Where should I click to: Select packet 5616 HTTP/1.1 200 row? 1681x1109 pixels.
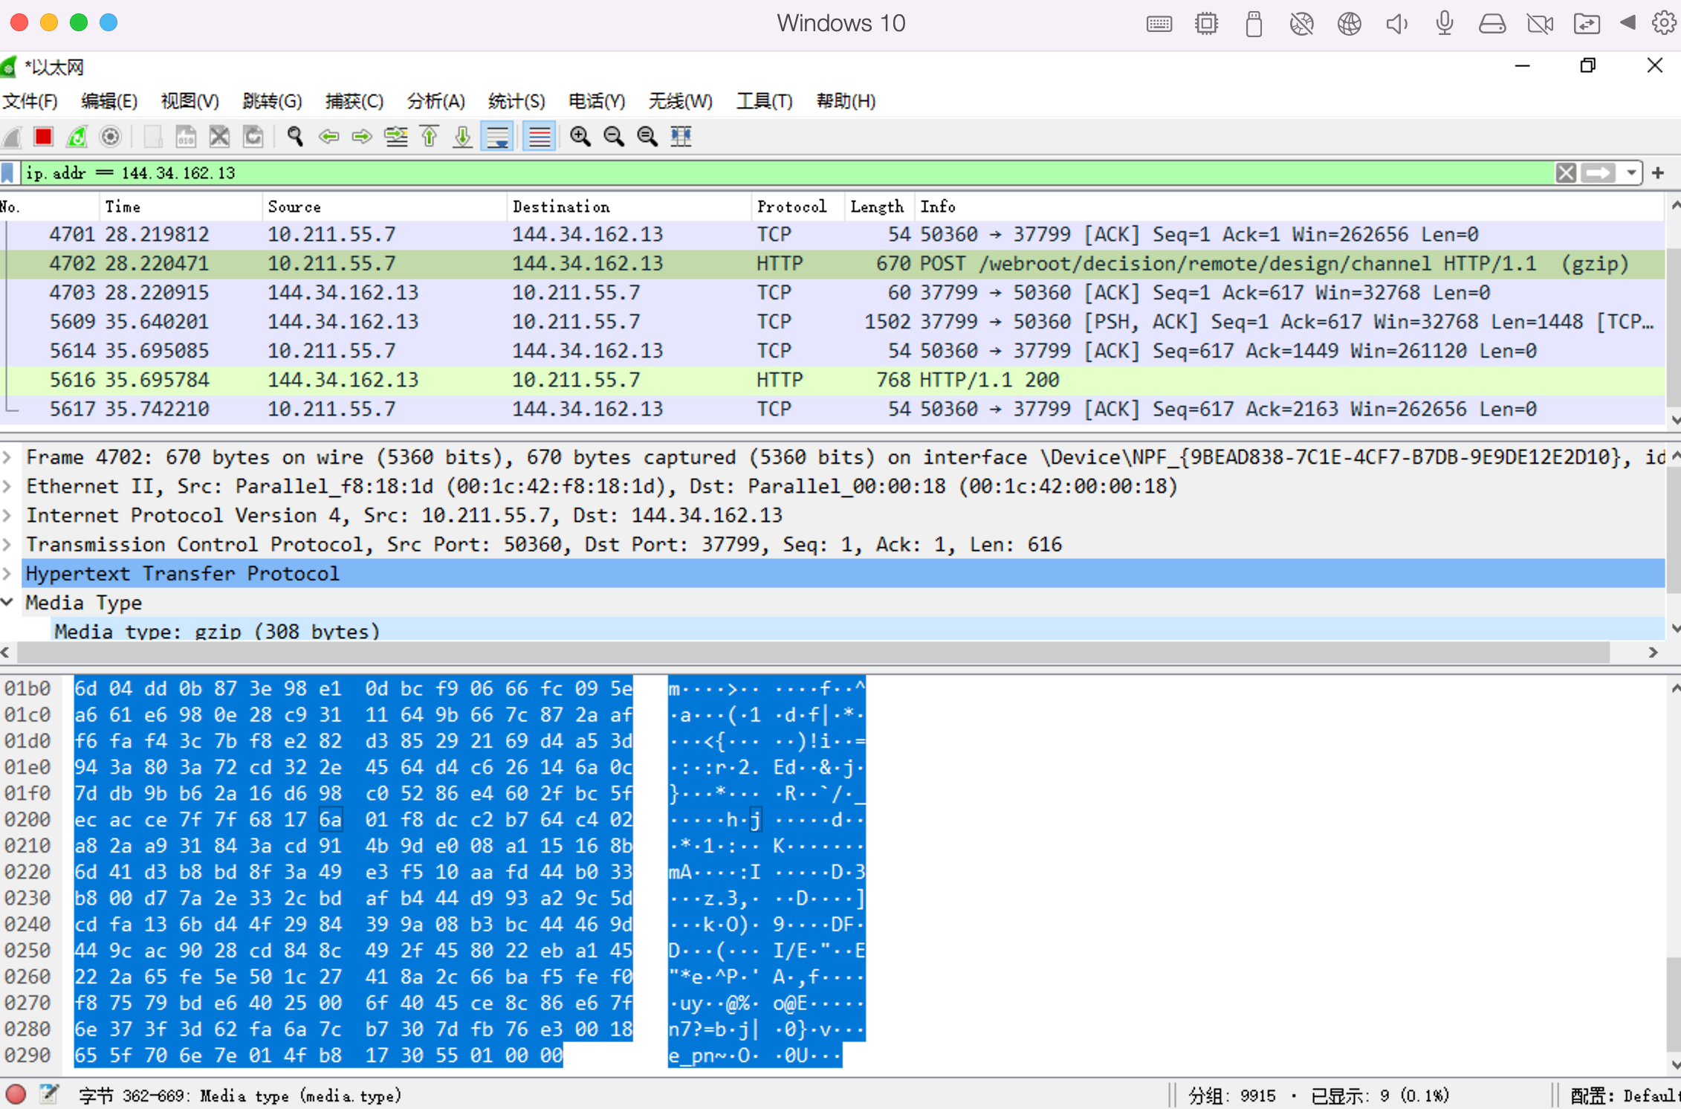pos(817,380)
